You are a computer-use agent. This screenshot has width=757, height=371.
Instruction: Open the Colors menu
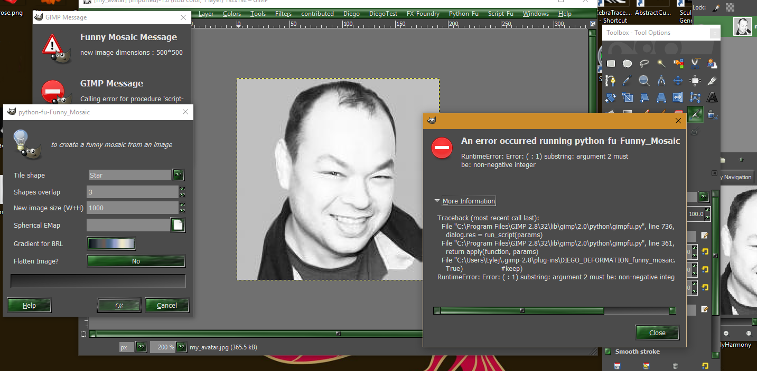click(232, 14)
